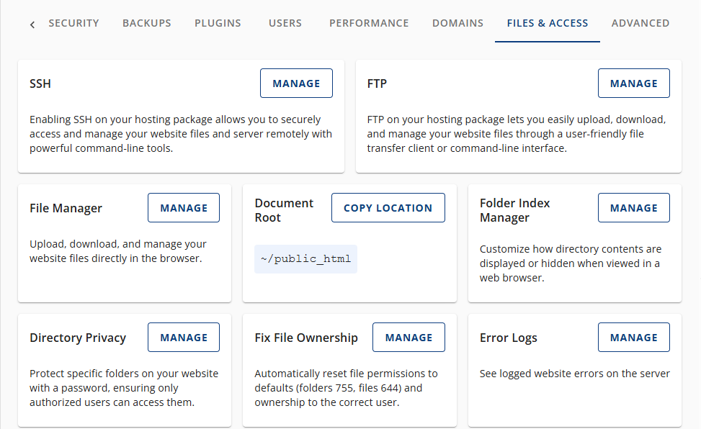
Task: Click the SSH card heading
Action: (40, 83)
